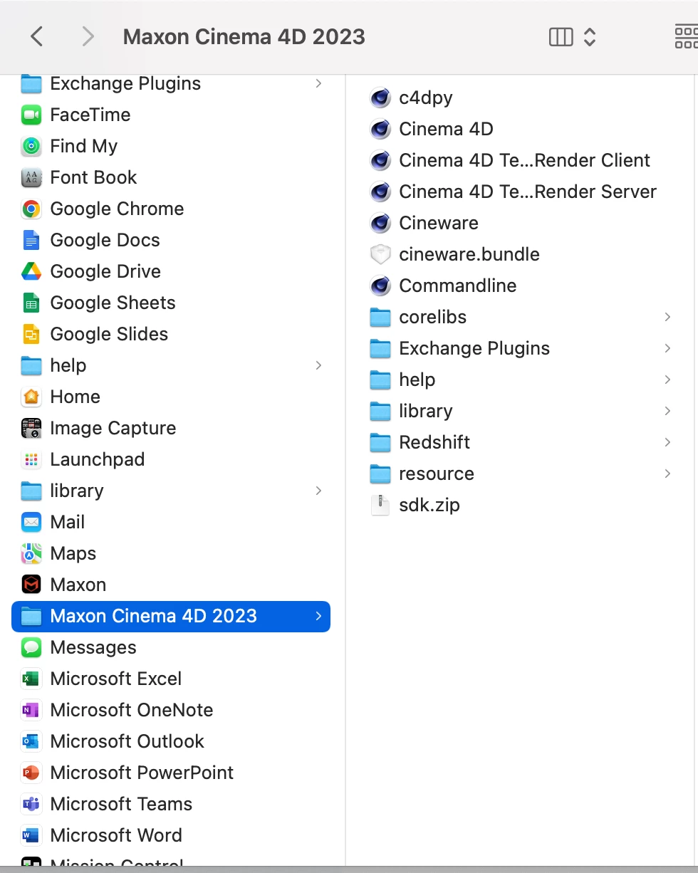Select the Redshift folder name
The width and height of the screenshot is (698, 873).
pyautogui.click(x=434, y=442)
